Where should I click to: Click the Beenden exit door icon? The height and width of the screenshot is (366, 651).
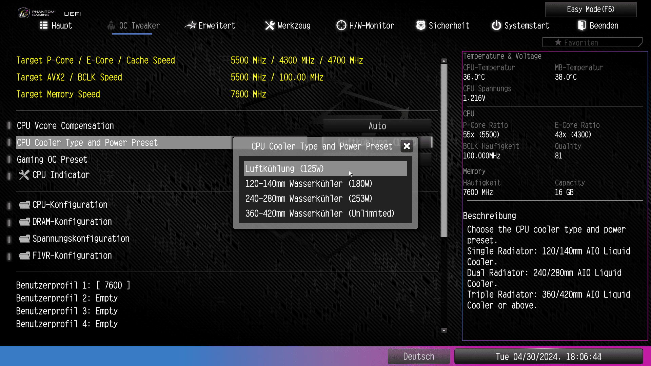tap(582, 25)
